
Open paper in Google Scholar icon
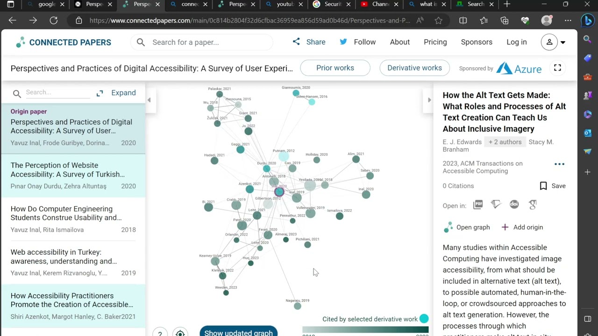[532, 204]
